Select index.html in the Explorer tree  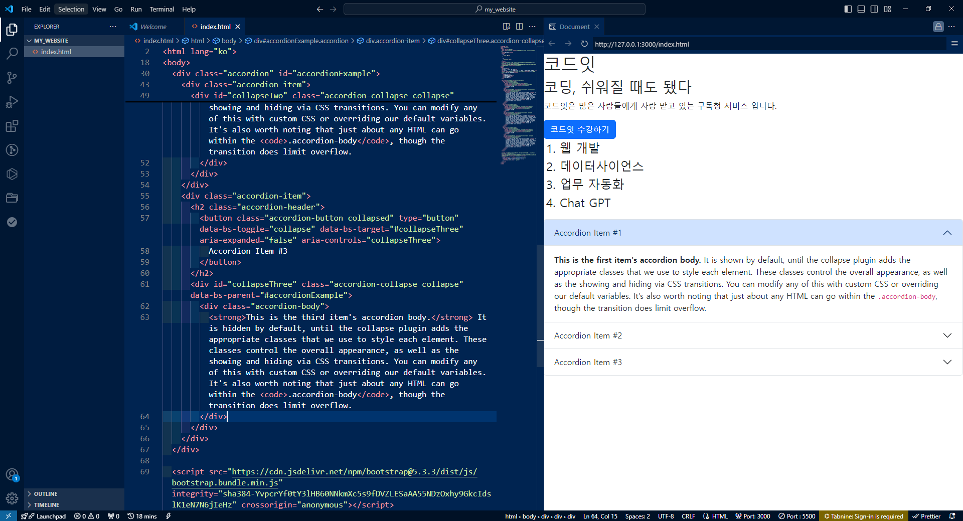(x=74, y=52)
